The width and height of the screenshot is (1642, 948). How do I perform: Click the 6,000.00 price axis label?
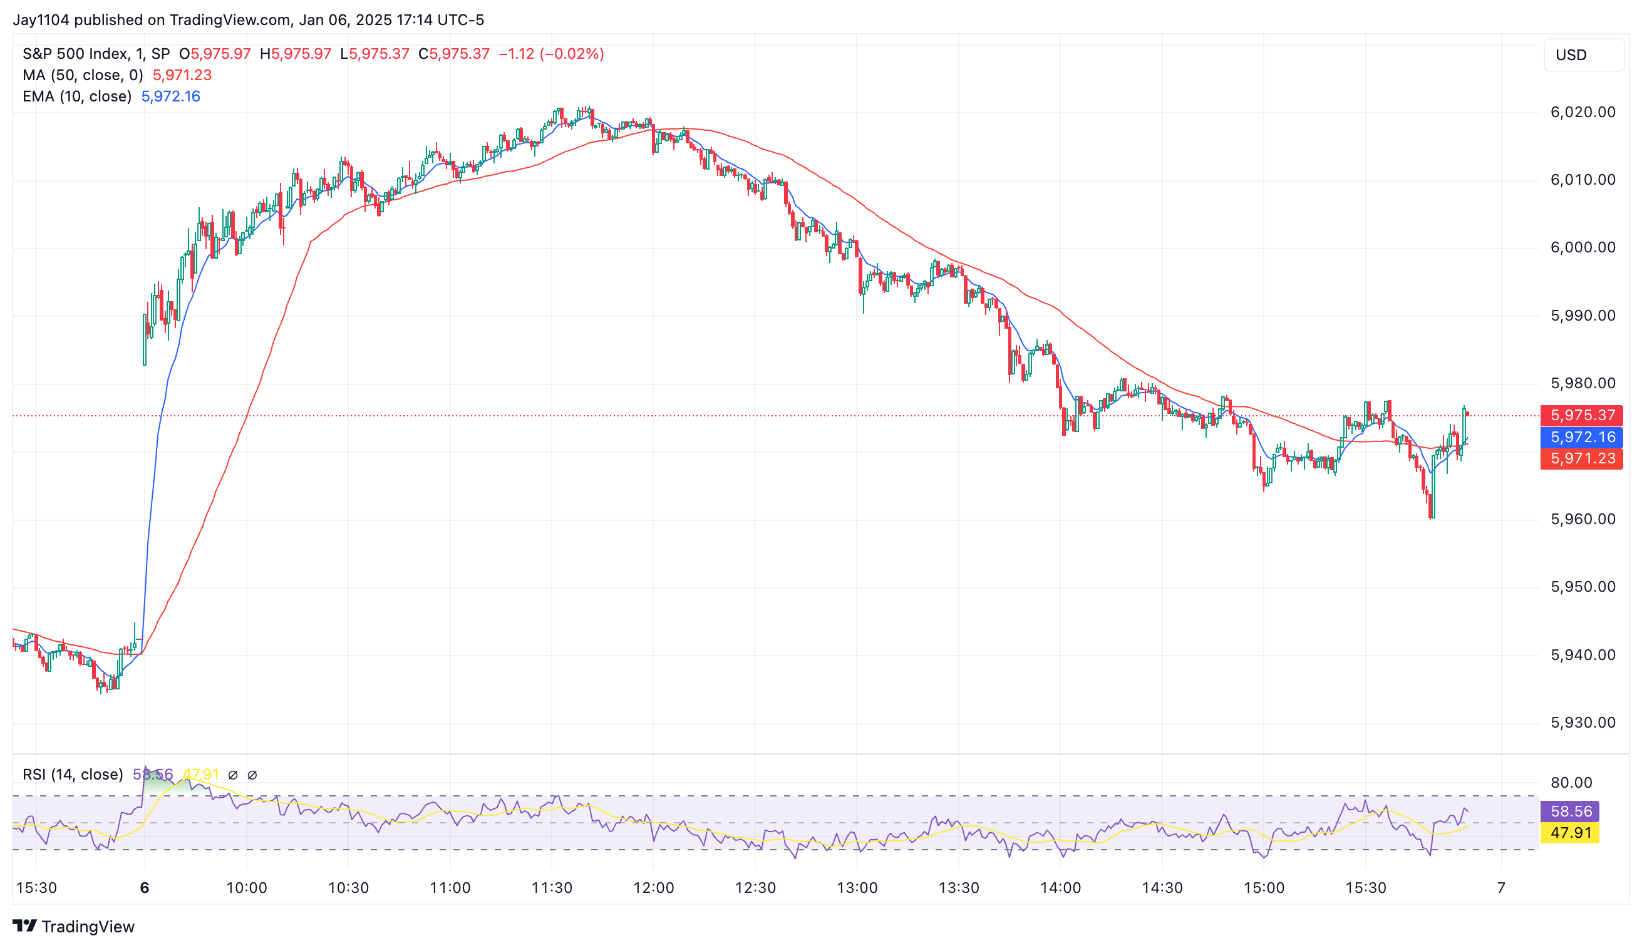tap(1583, 247)
